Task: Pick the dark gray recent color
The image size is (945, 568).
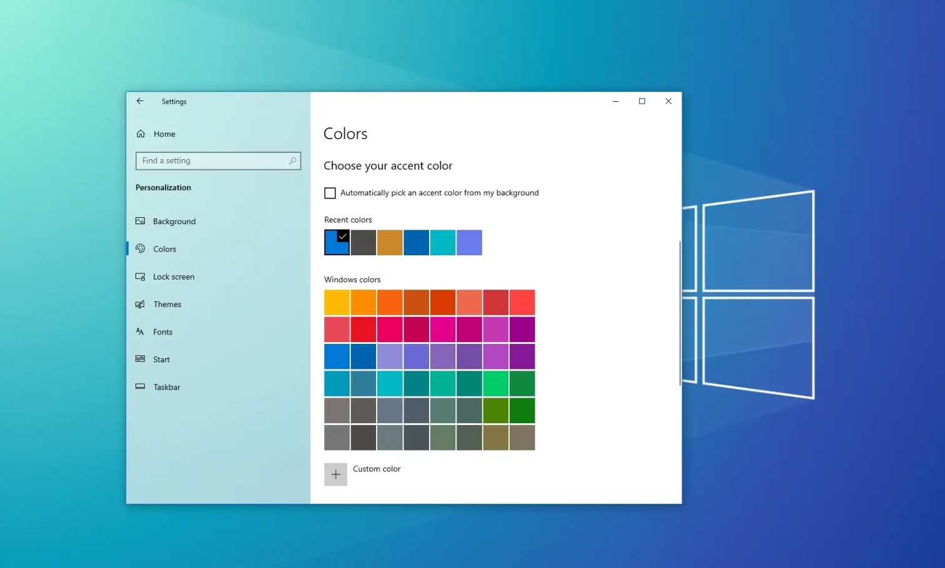Action: click(x=364, y=242)
